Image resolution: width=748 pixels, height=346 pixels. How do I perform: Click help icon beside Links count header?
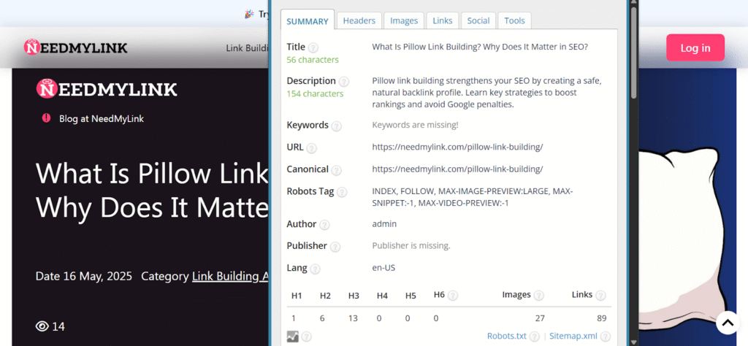point(600,296)
